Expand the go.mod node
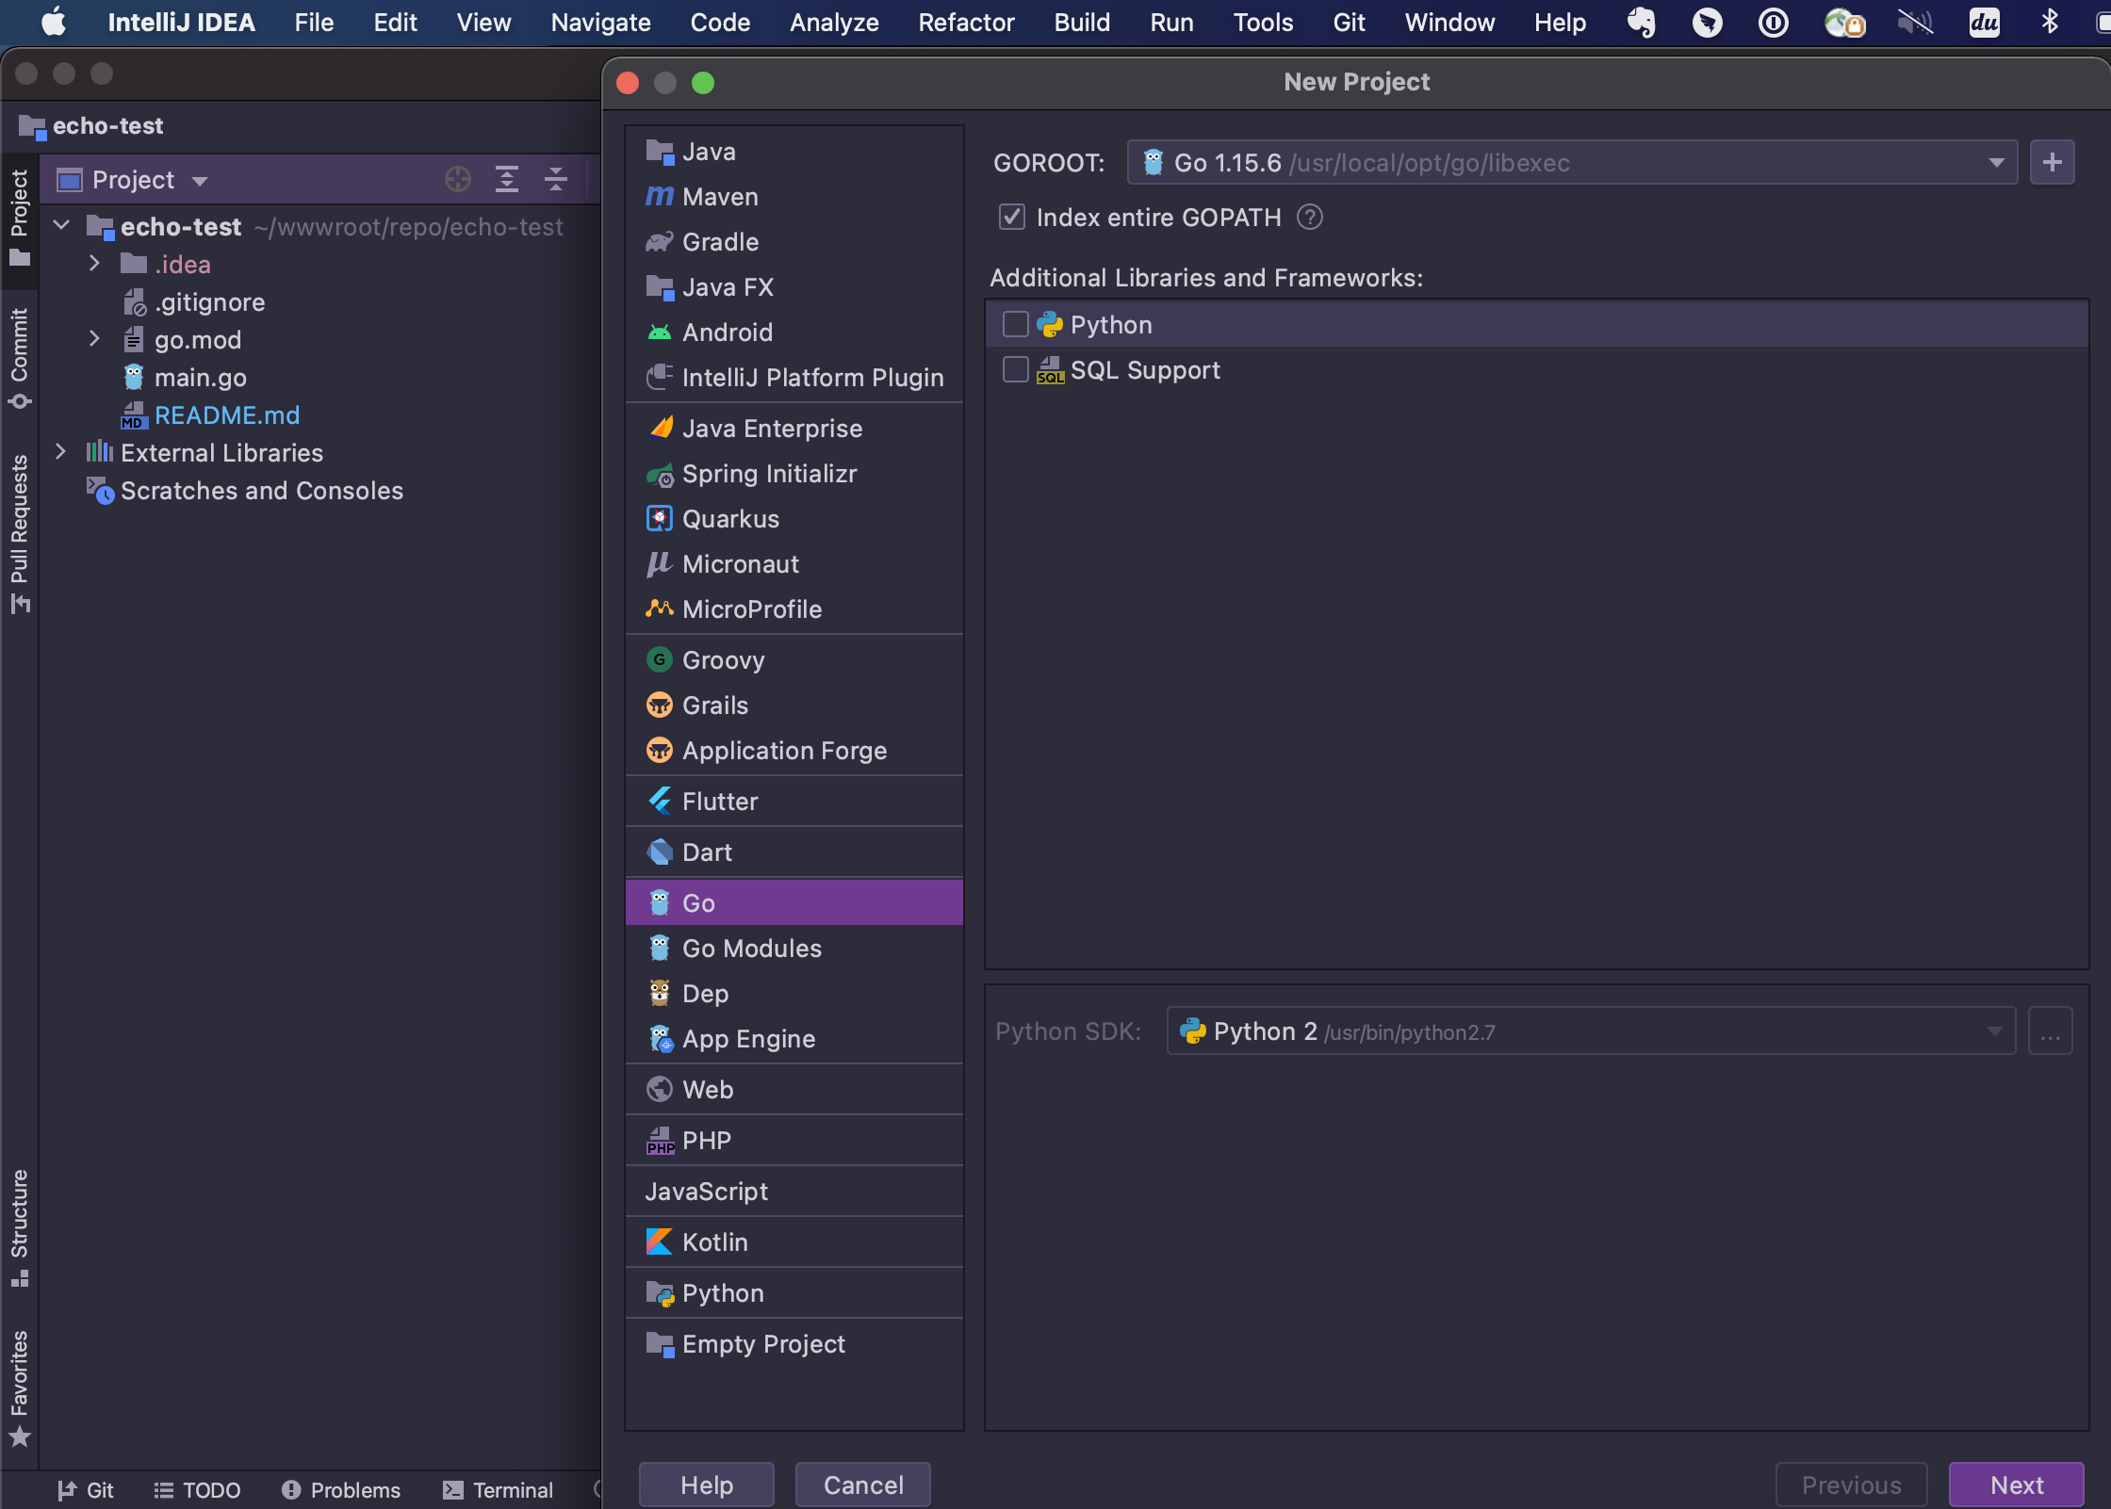Viewport: 2111px width, 1509px height. (94, 339)
